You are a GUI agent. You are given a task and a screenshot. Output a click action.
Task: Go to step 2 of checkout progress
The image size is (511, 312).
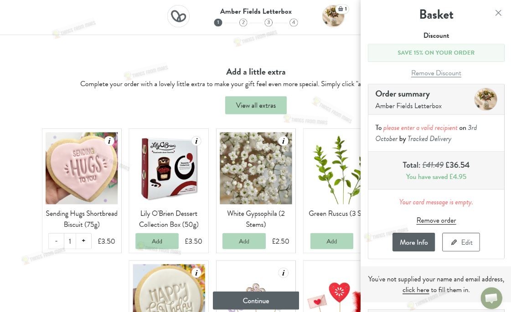point(243,22)
